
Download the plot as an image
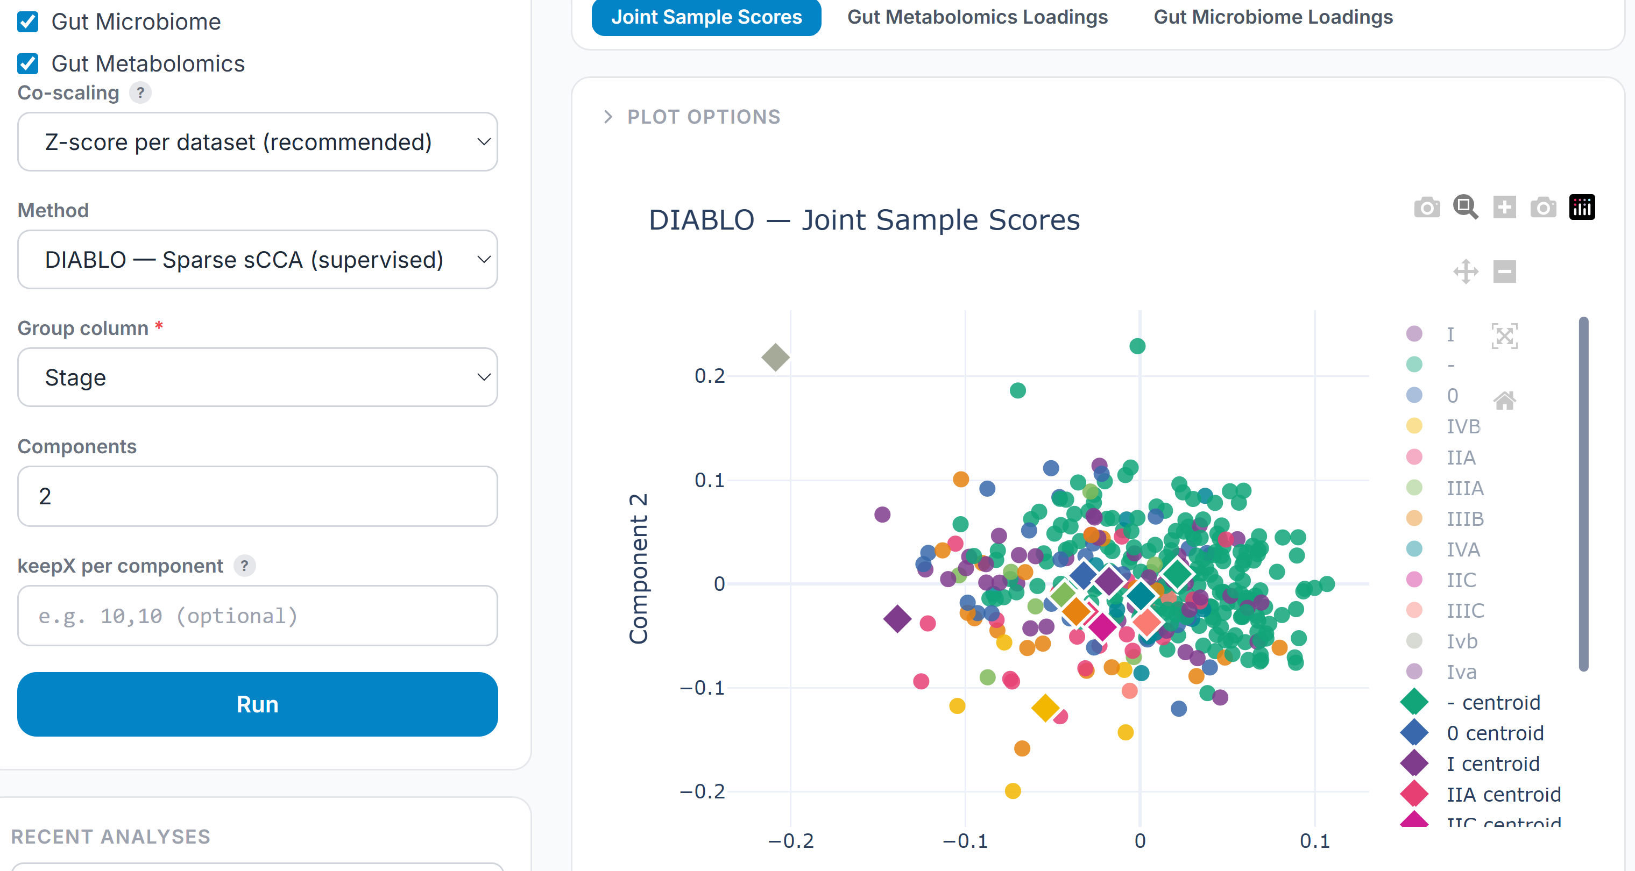point(1427,207)
